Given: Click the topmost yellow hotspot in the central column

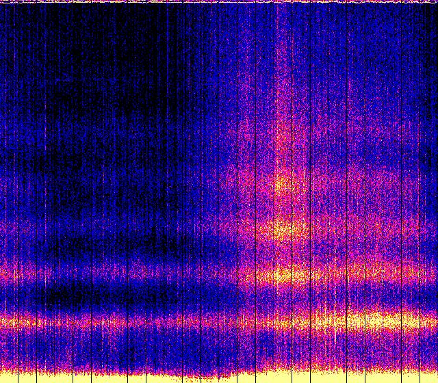Looking at the screenshot, I should coord(281,183).
